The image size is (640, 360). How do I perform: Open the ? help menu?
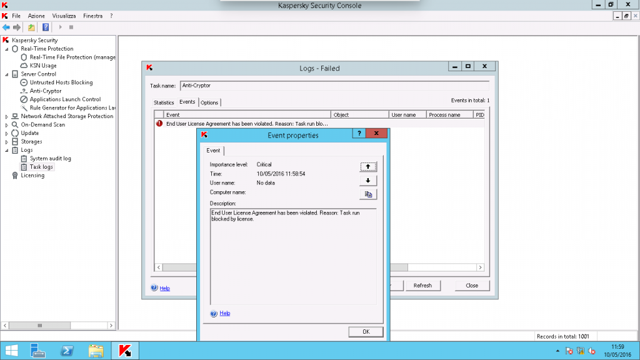tap(111, 16)
